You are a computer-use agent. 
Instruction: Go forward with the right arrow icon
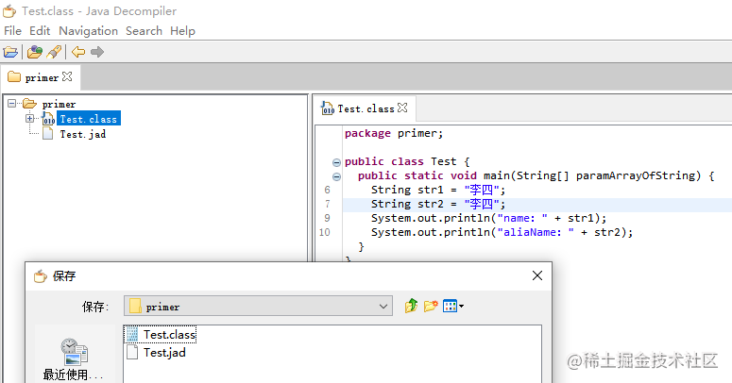tap(97, 52)
